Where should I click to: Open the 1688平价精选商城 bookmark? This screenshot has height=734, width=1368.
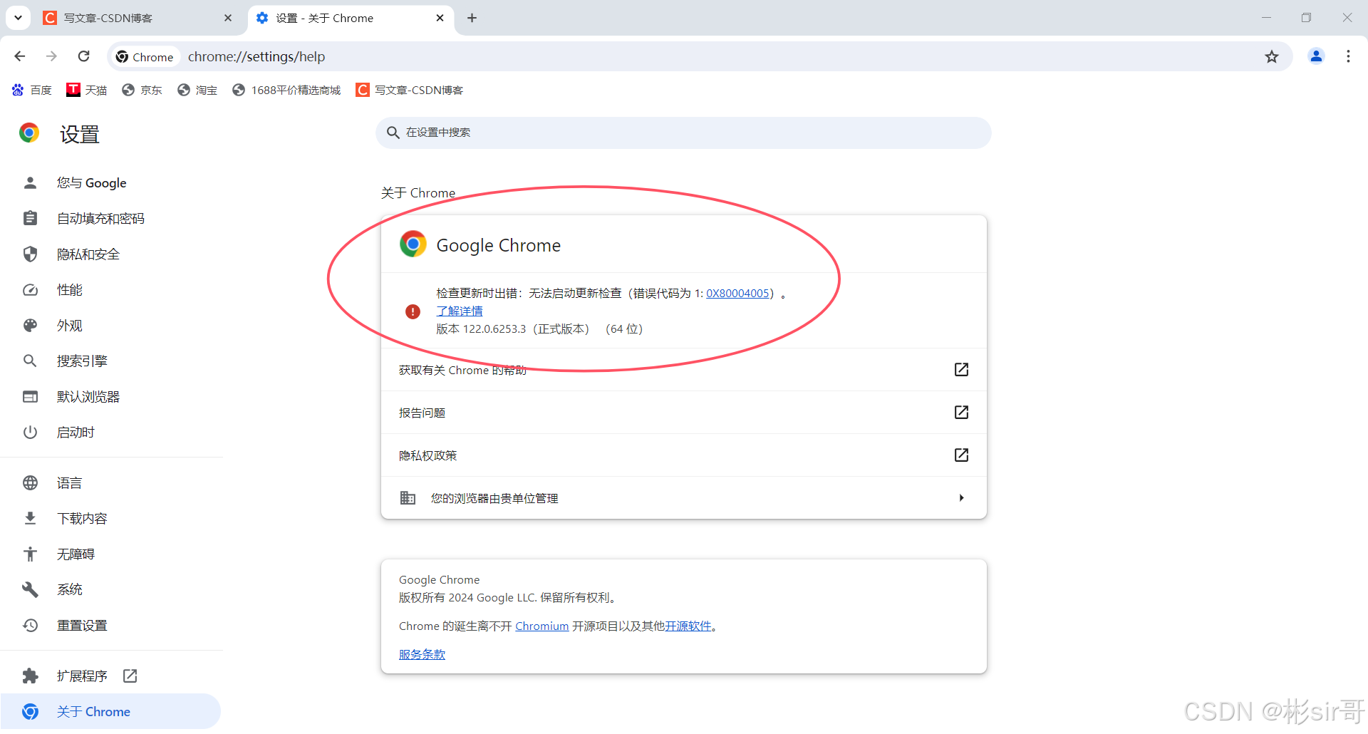coord(286,90)
